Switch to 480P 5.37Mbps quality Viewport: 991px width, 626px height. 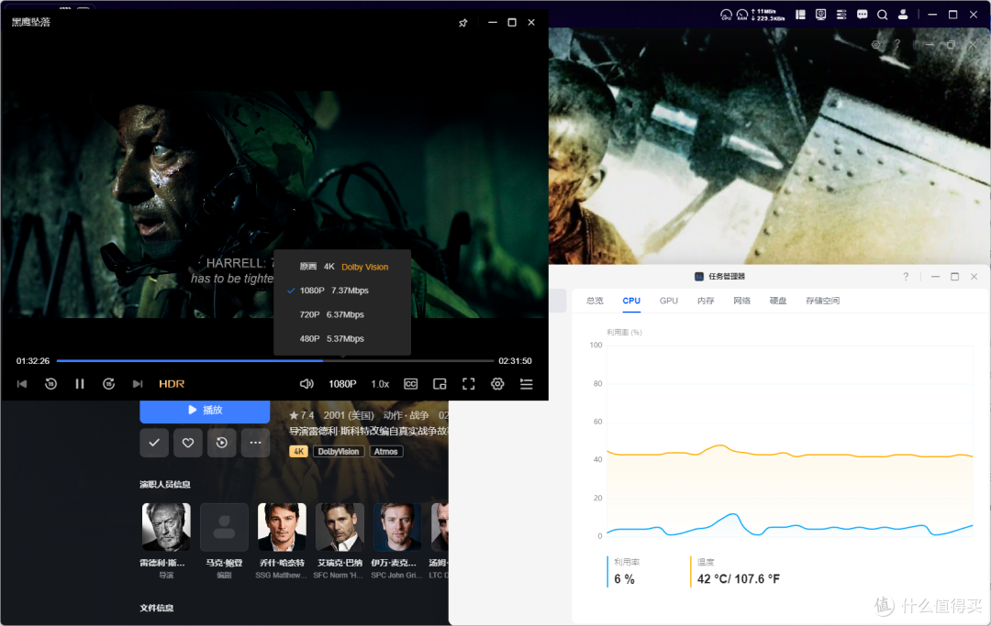[342, 339]
